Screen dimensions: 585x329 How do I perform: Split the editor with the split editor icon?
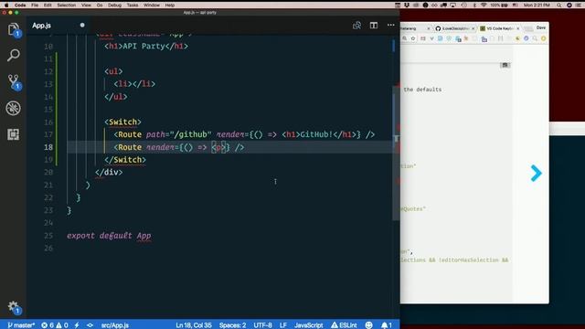[374, 26]
